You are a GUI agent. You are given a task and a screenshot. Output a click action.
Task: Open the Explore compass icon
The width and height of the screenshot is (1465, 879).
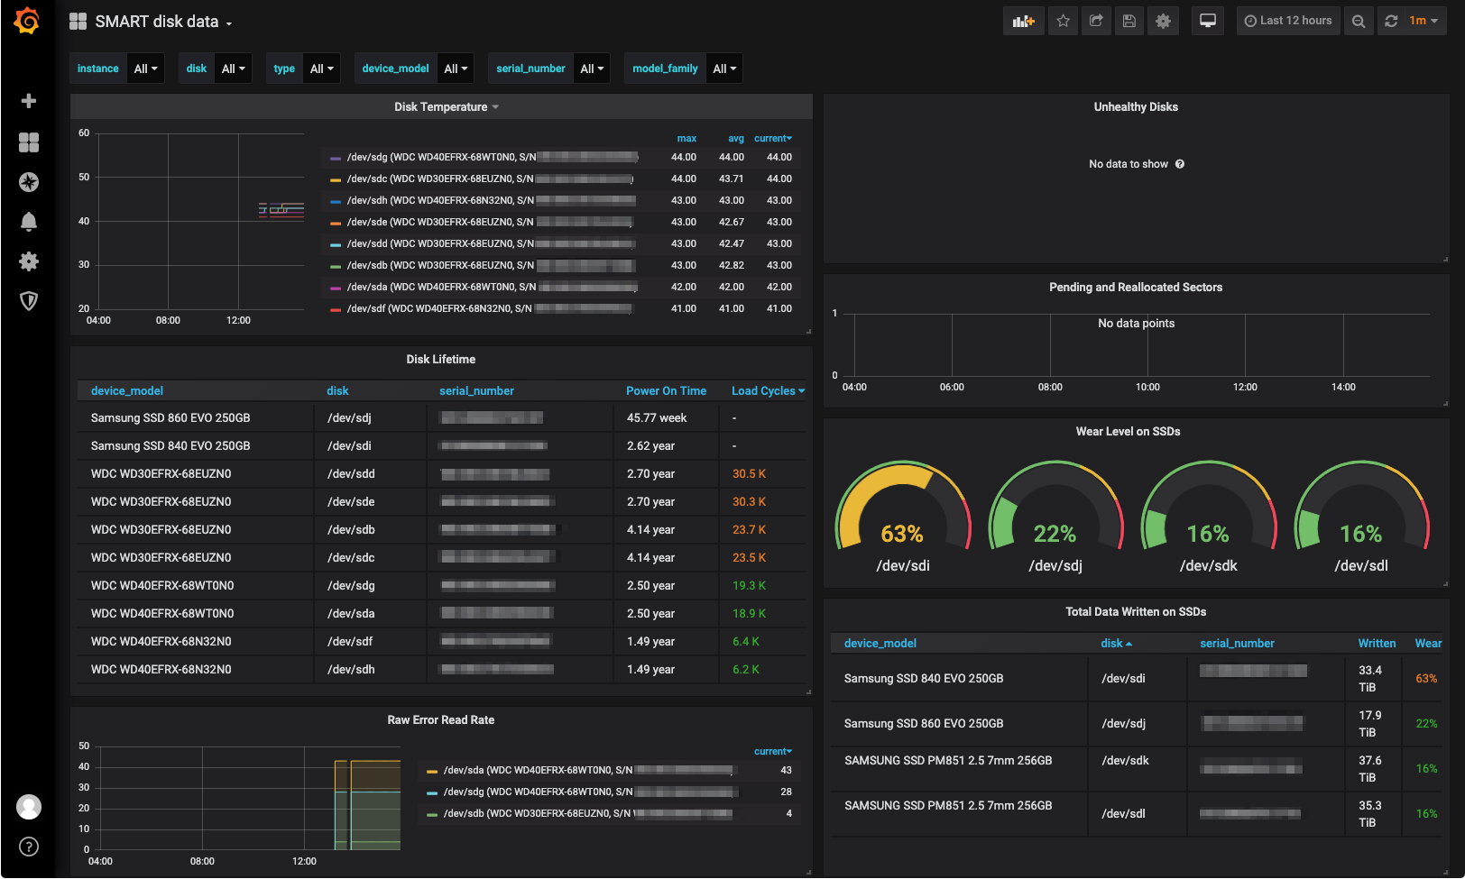(29, 182)
